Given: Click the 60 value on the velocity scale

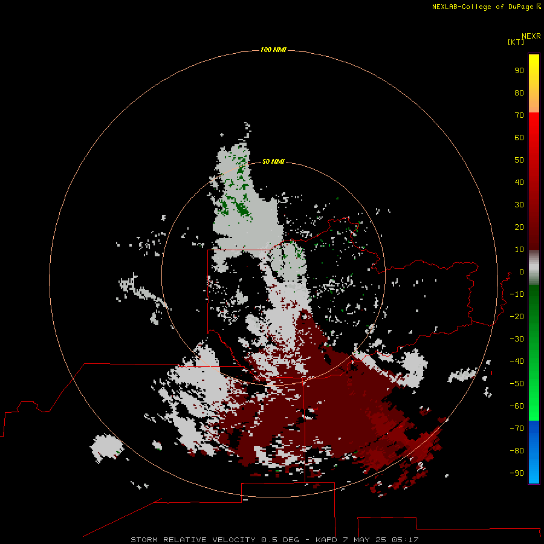Looking at the screenshot, I should pos(519,137).
